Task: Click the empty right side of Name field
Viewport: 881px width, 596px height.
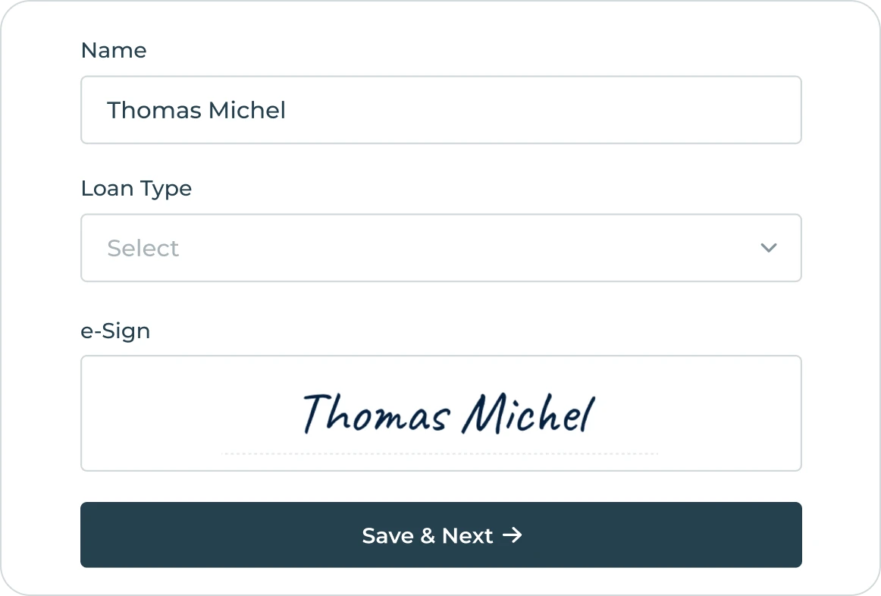Action: tap(607, 110)
